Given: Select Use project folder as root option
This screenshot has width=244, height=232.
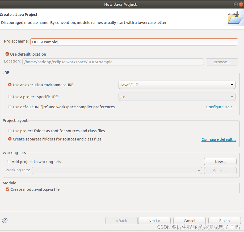Looking at the screenshot, I should (10, 131).
